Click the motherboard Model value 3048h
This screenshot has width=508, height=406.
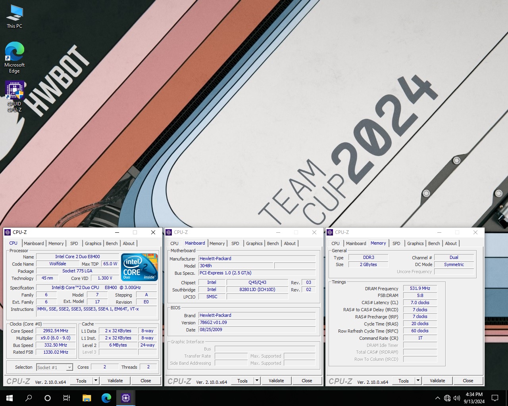click(236, 266)
